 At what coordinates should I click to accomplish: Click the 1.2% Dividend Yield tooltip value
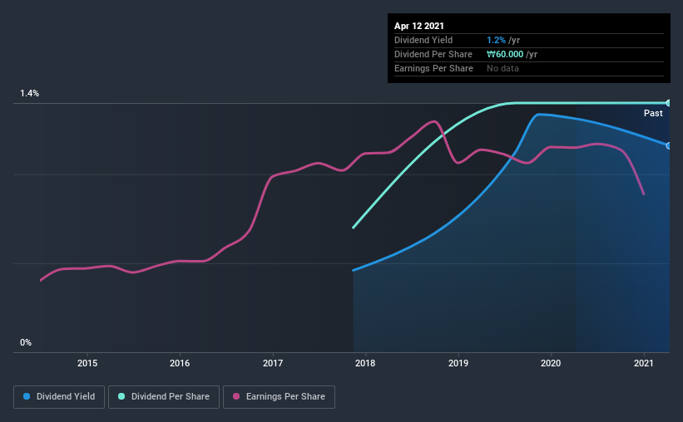pos(496,40)
